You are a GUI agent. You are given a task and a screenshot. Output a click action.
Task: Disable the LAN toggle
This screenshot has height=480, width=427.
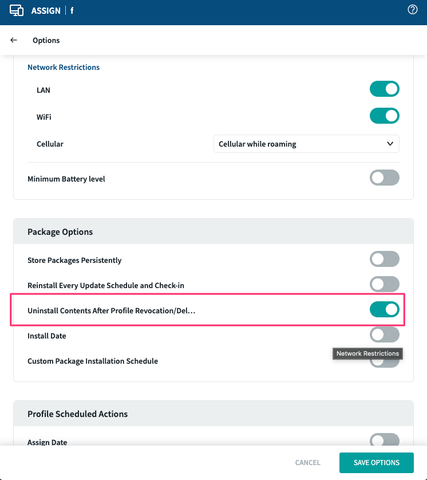(384, 89)
